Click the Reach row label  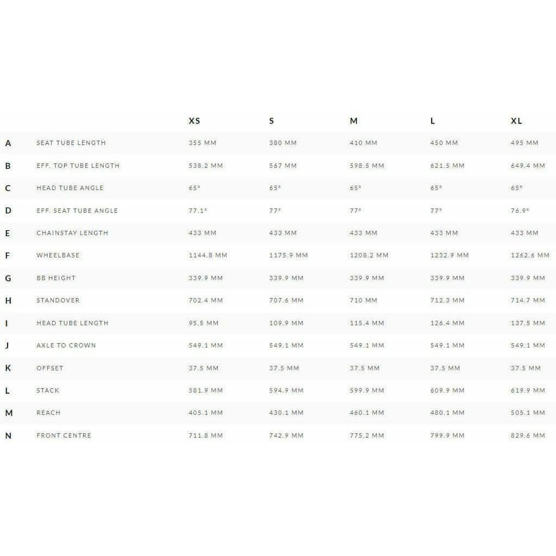tap(49, 413)
